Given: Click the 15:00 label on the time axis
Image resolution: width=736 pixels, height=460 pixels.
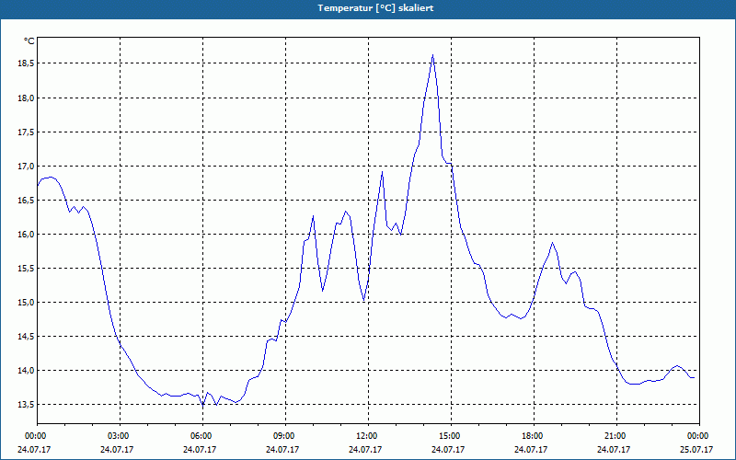Looking at the screenshot, I should [449, 436].
